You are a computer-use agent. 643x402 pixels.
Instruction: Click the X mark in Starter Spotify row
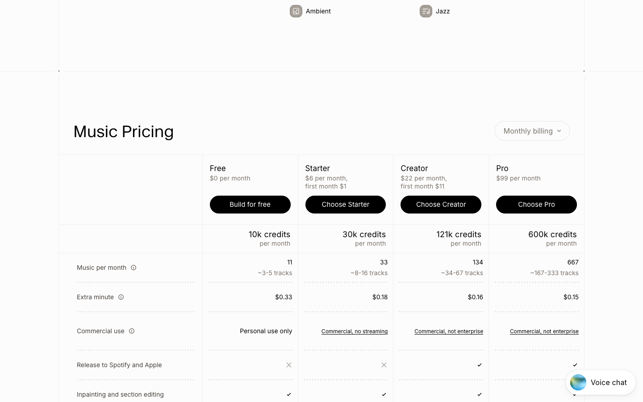[x=384, y=365]
